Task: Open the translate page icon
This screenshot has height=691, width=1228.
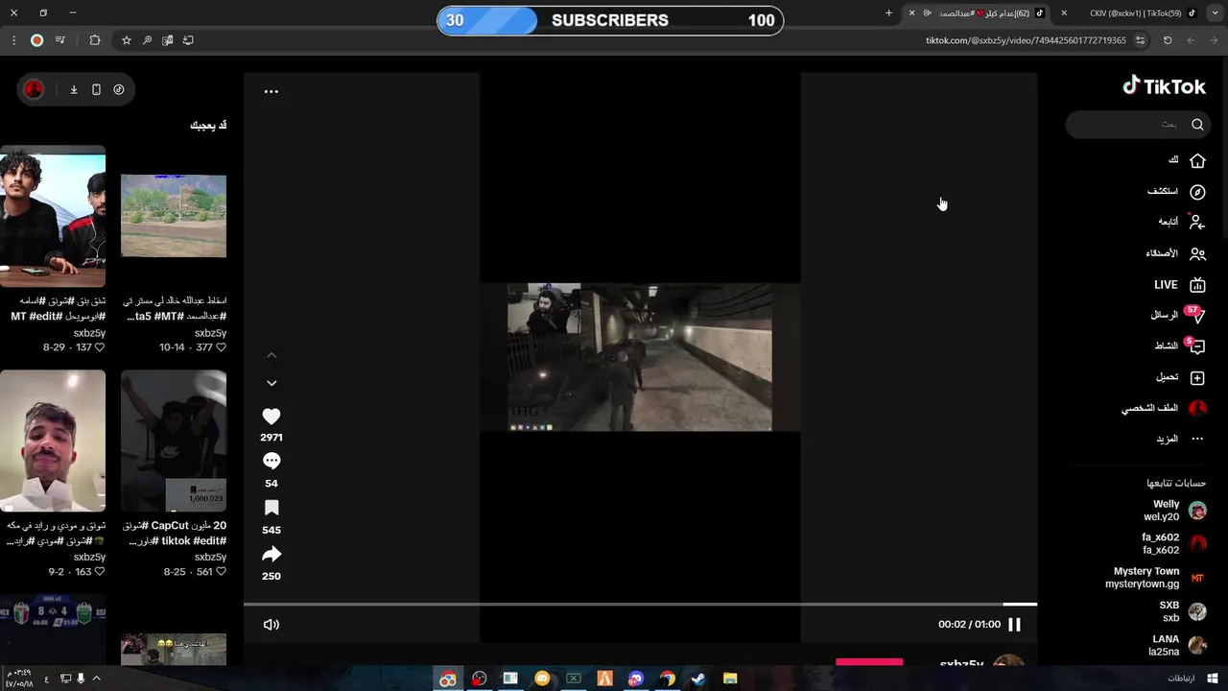Action: pyautogui.click(x=168, y=40)
